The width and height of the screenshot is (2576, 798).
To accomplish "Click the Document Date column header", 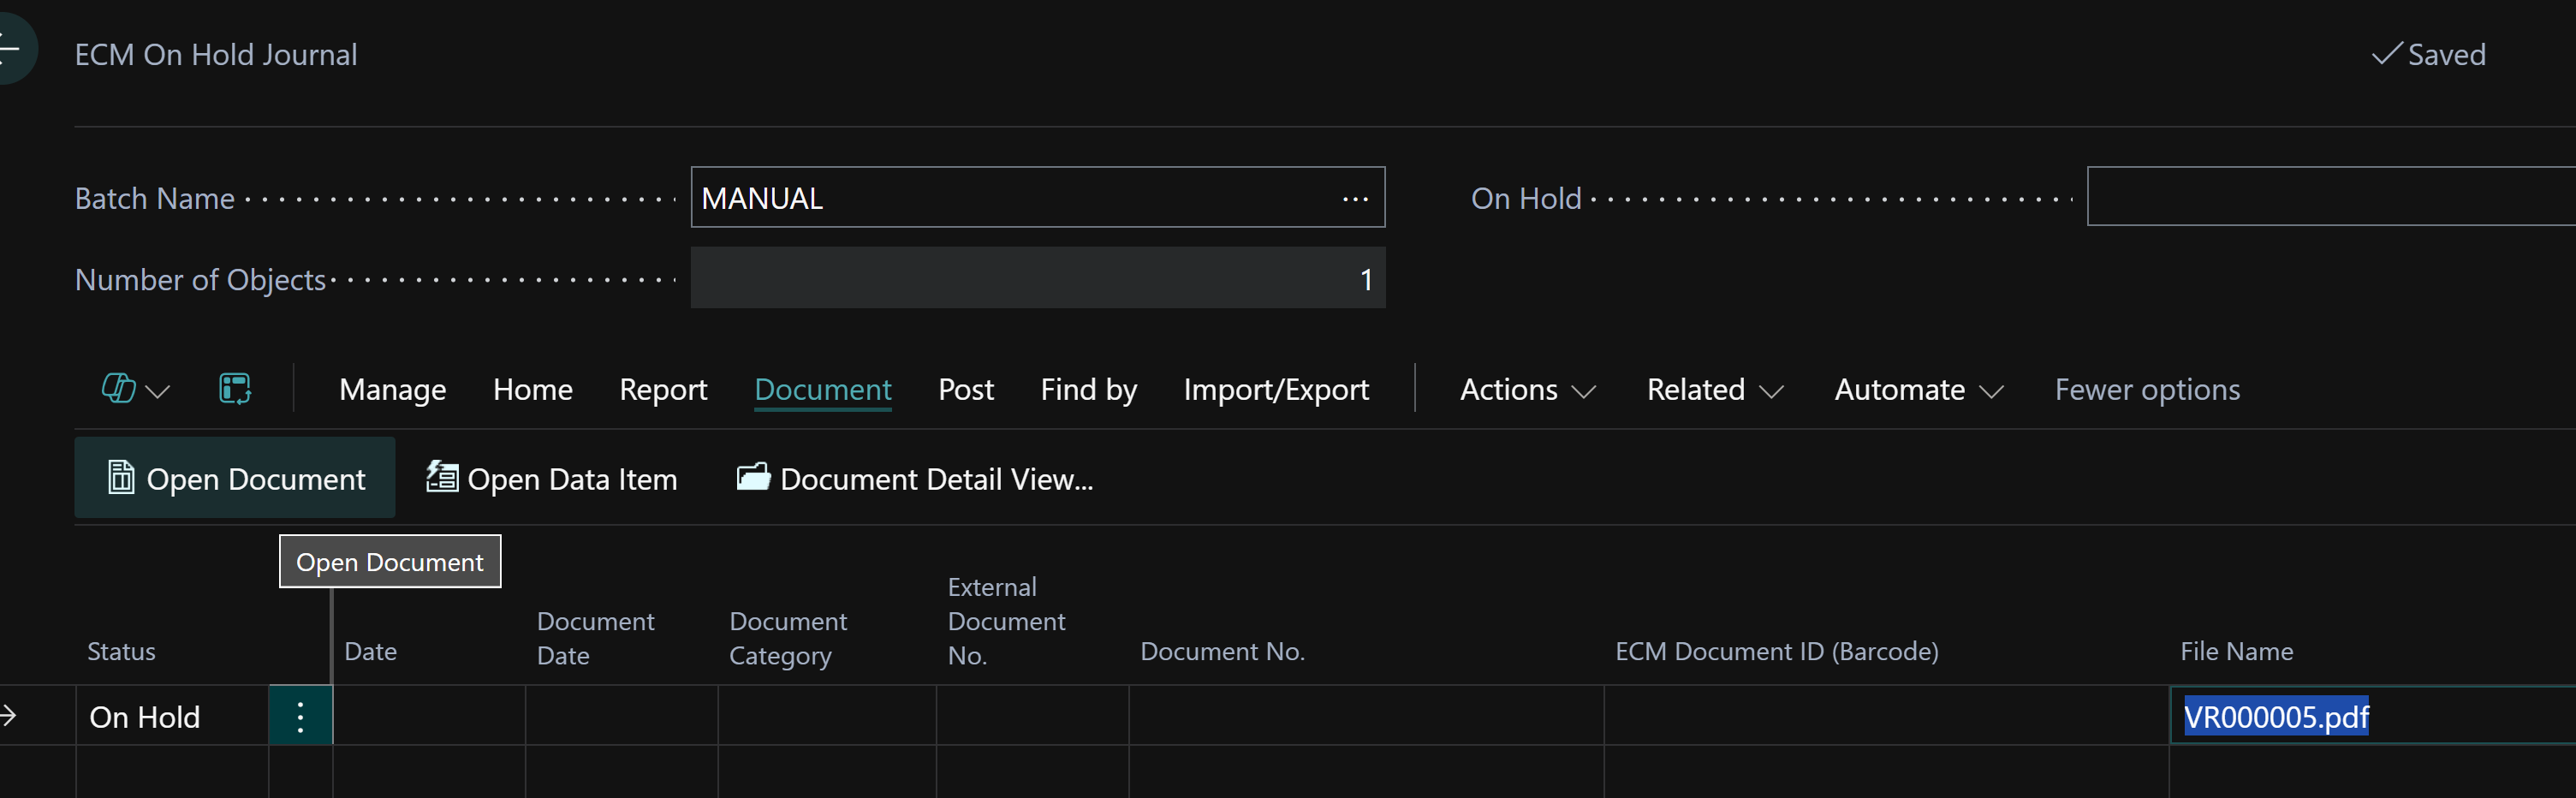I will click(595, 638).
